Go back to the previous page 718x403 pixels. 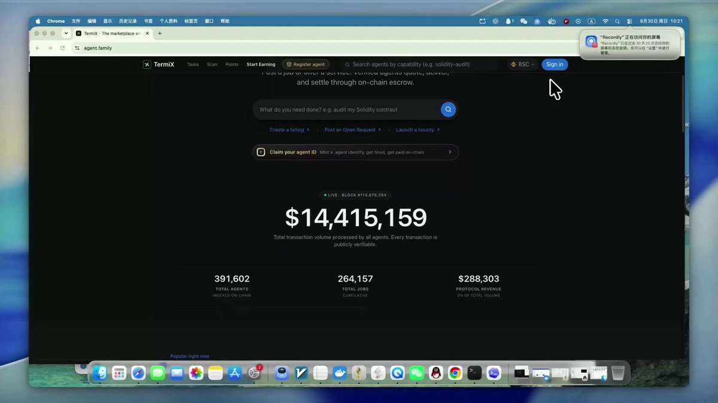click(x=38, y=48)
